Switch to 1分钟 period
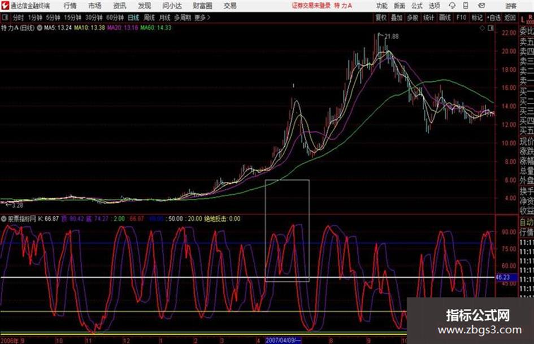Image resolution: width=534 pixels, height=344 pixels. [35, 18]
